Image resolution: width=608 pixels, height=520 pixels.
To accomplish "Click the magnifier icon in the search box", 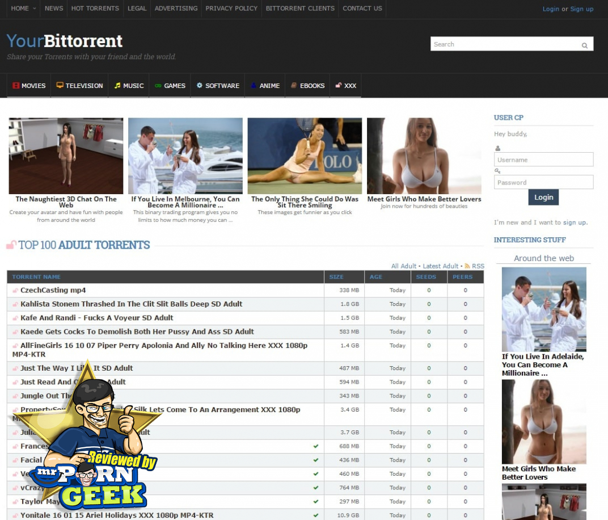I will (x=584, y=45).
